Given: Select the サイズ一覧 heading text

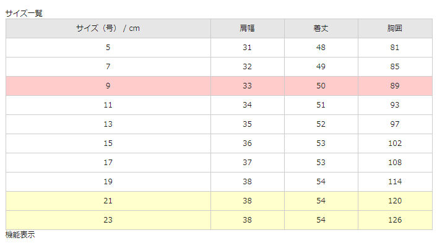Looking at the screenshot, I should [24, 14].
